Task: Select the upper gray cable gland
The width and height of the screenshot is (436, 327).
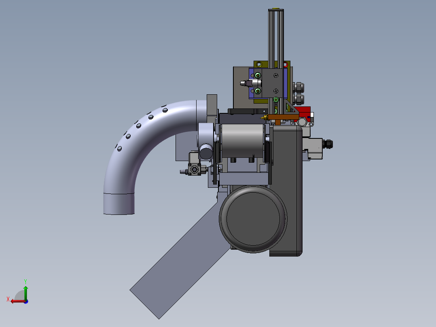Action: [x=298, y=87]
